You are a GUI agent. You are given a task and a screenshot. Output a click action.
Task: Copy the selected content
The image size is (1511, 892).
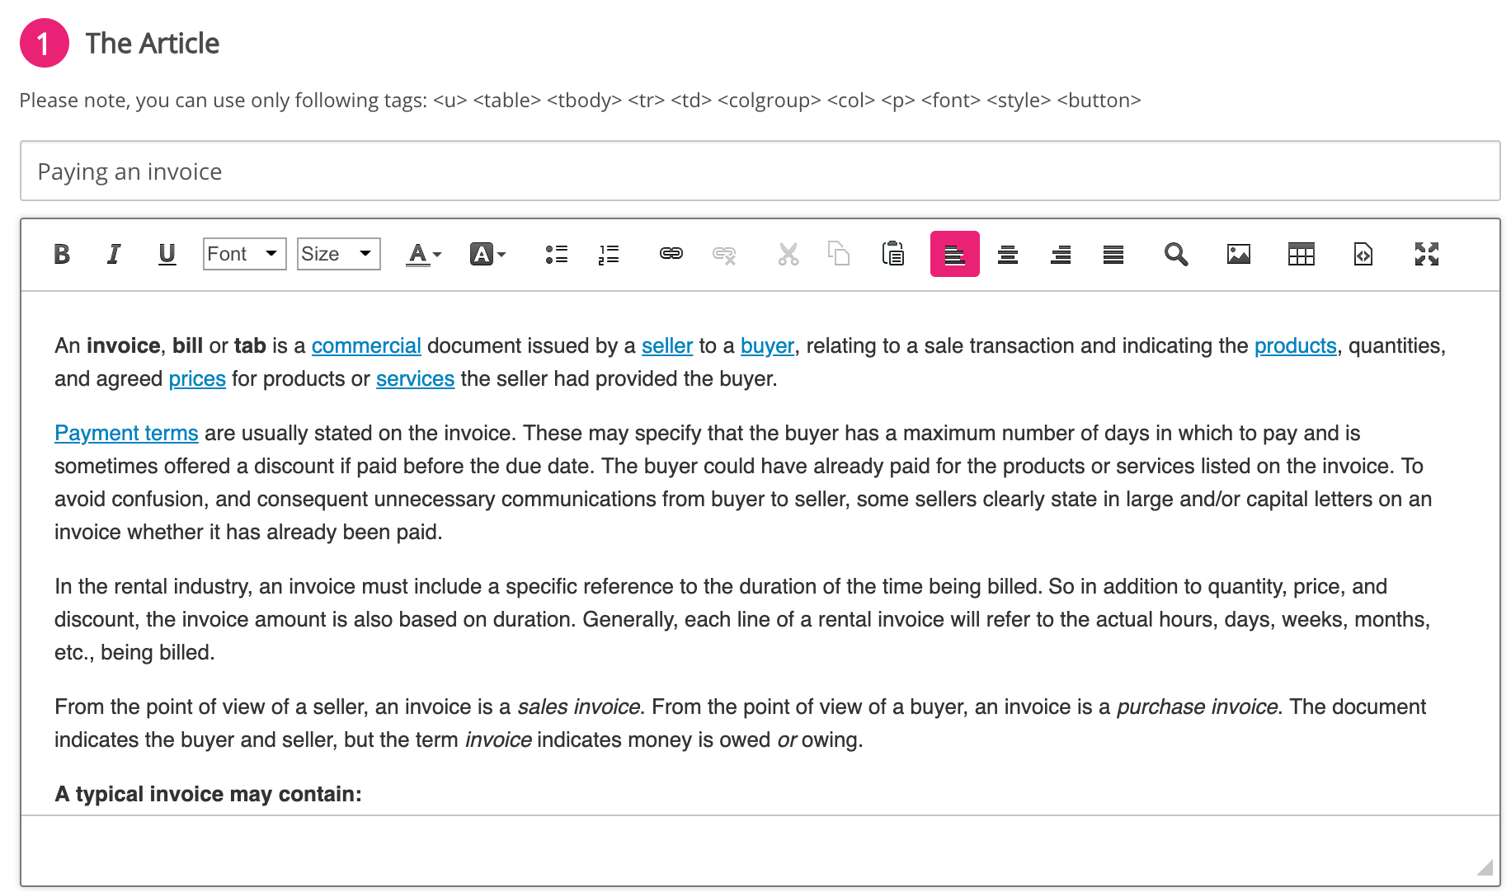pos(839,254)
